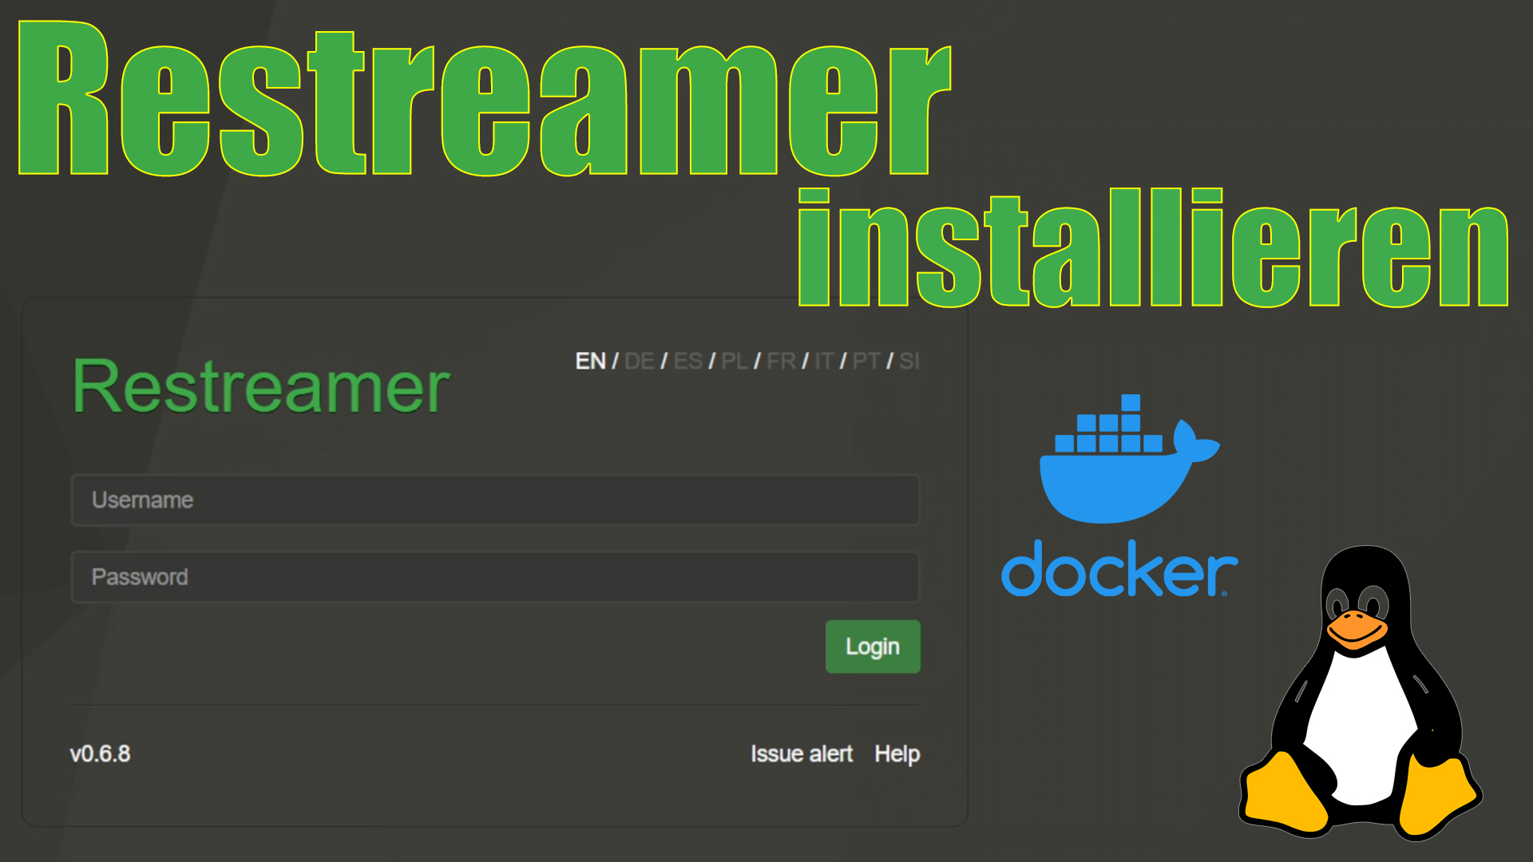Switch language to IT
This screenshot has width=1533, height=862.
pyautogui.click(x=824, y=362)
